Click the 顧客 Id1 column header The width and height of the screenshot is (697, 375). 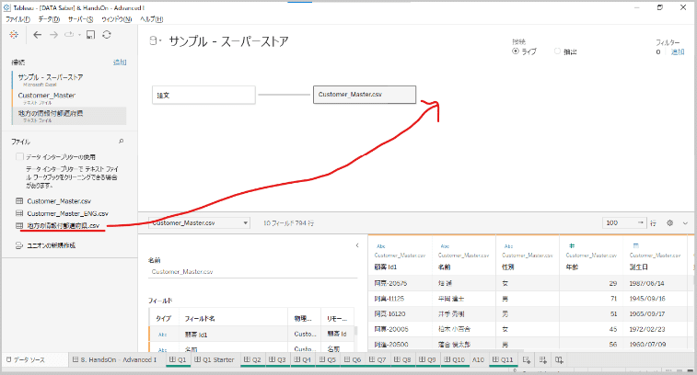coord(386,267)
